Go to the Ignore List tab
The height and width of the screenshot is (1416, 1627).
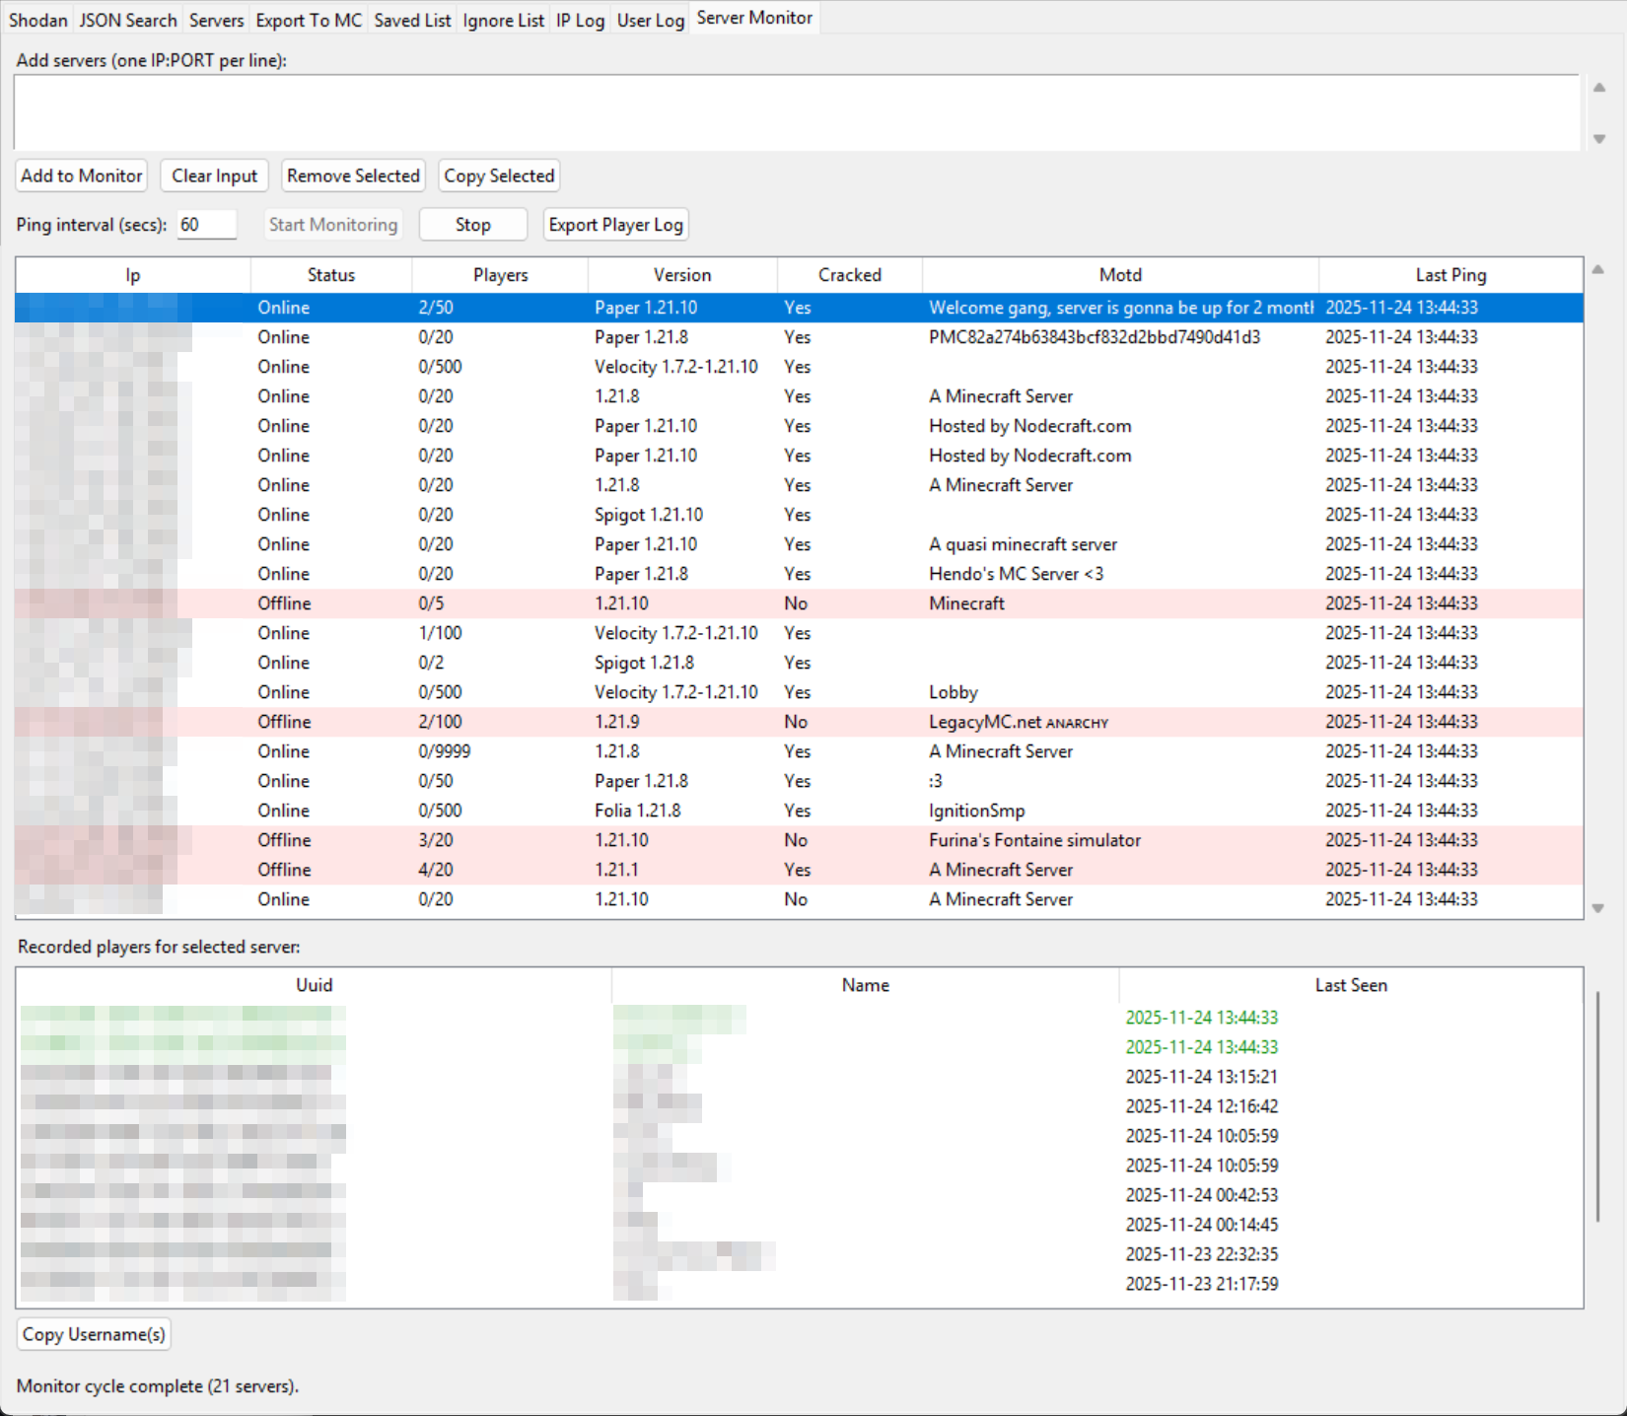[503, 20]
